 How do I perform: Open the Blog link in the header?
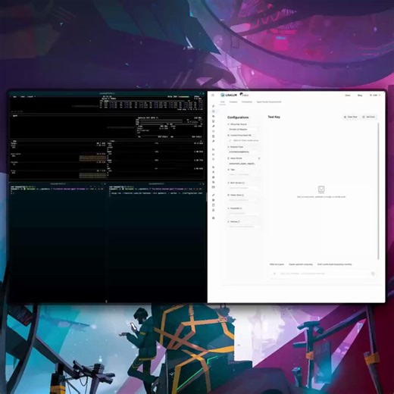pos(360,95)
